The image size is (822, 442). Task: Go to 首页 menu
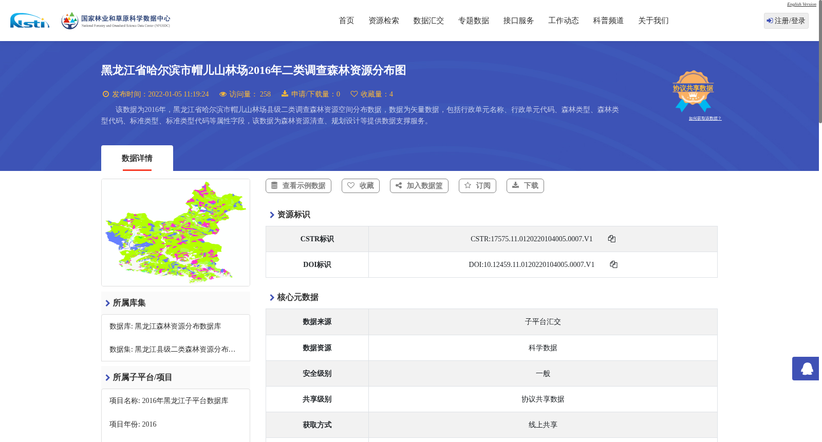346,21
